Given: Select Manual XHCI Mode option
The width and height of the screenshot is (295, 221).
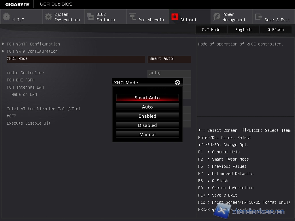Looking at the screenshot, I should [x=147, y=135].
